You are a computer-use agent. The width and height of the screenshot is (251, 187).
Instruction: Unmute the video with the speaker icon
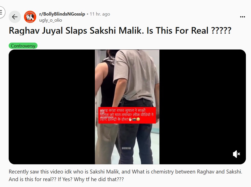pyautogui.click(x=236, y=154)
